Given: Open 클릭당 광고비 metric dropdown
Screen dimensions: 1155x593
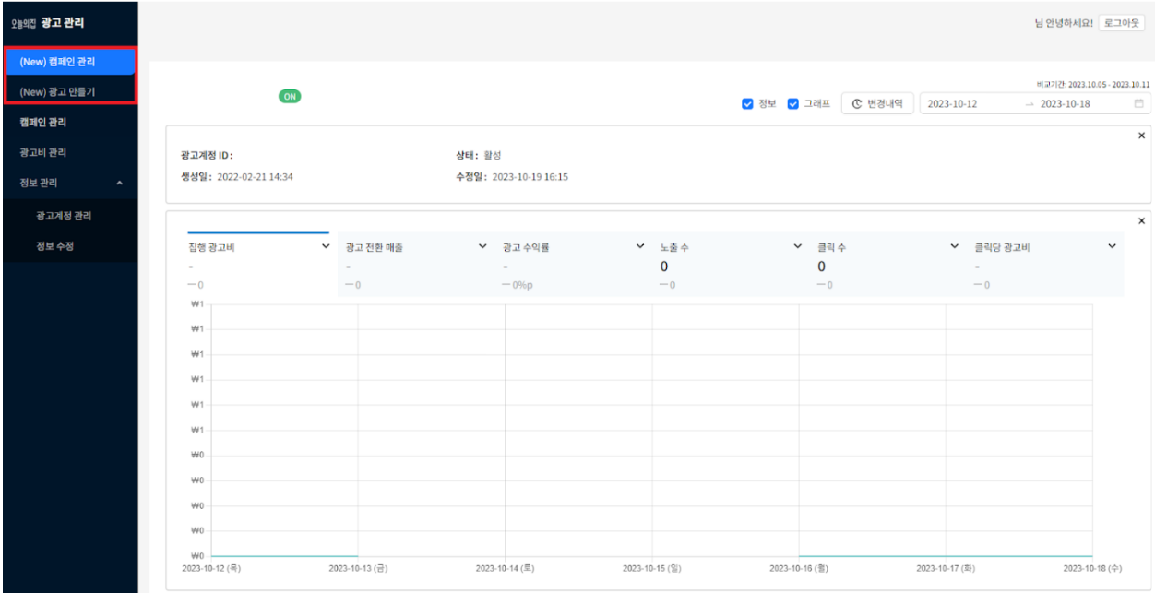Looking at the screenshot, I should click(1112, 247).
